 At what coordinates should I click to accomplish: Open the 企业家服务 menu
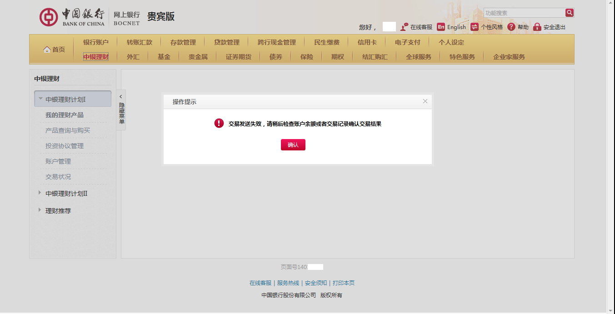click(x=509, y=57)
